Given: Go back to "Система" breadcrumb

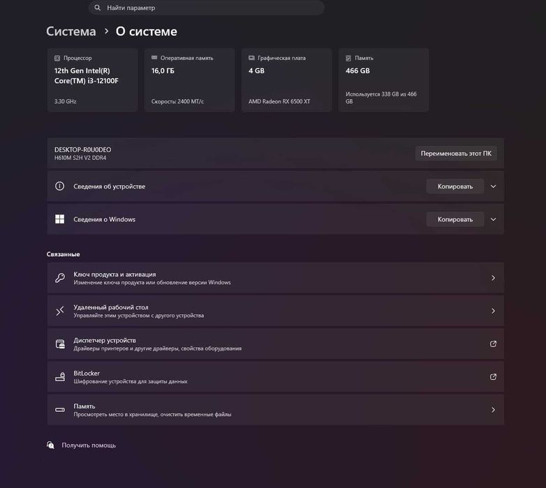Looking at the screenshot, I should pyautogui.click(x=71, y=31).
